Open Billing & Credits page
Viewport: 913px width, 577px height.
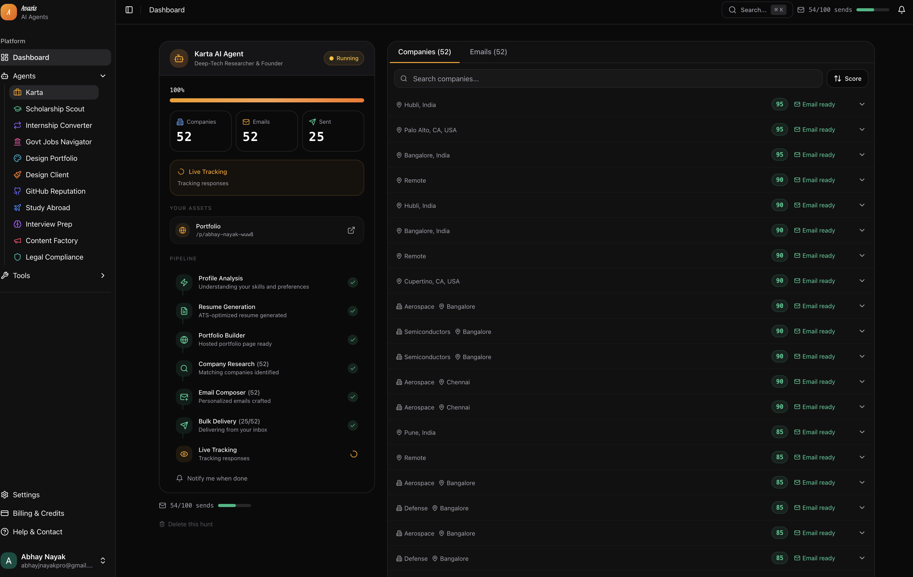click(x=38, y=513)
